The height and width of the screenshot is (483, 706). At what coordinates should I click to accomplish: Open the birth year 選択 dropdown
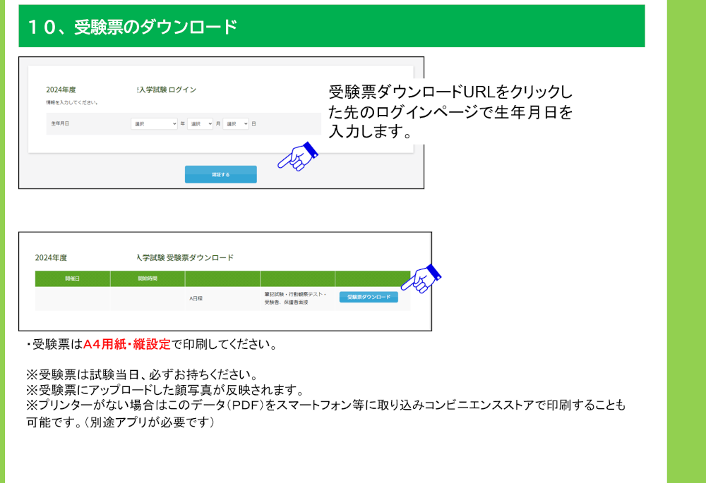pyautogui.click(x=154, y=123)
